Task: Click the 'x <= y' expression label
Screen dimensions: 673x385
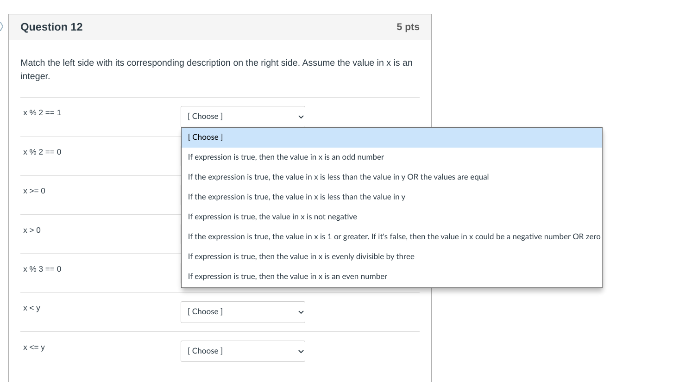Action: [x=34, y=348]
